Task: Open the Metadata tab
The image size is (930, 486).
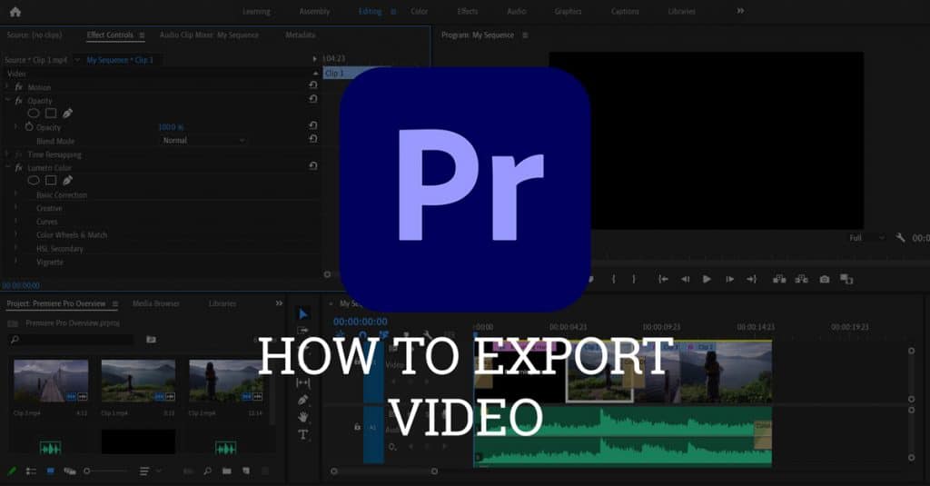Action: (x=301, y=35)
